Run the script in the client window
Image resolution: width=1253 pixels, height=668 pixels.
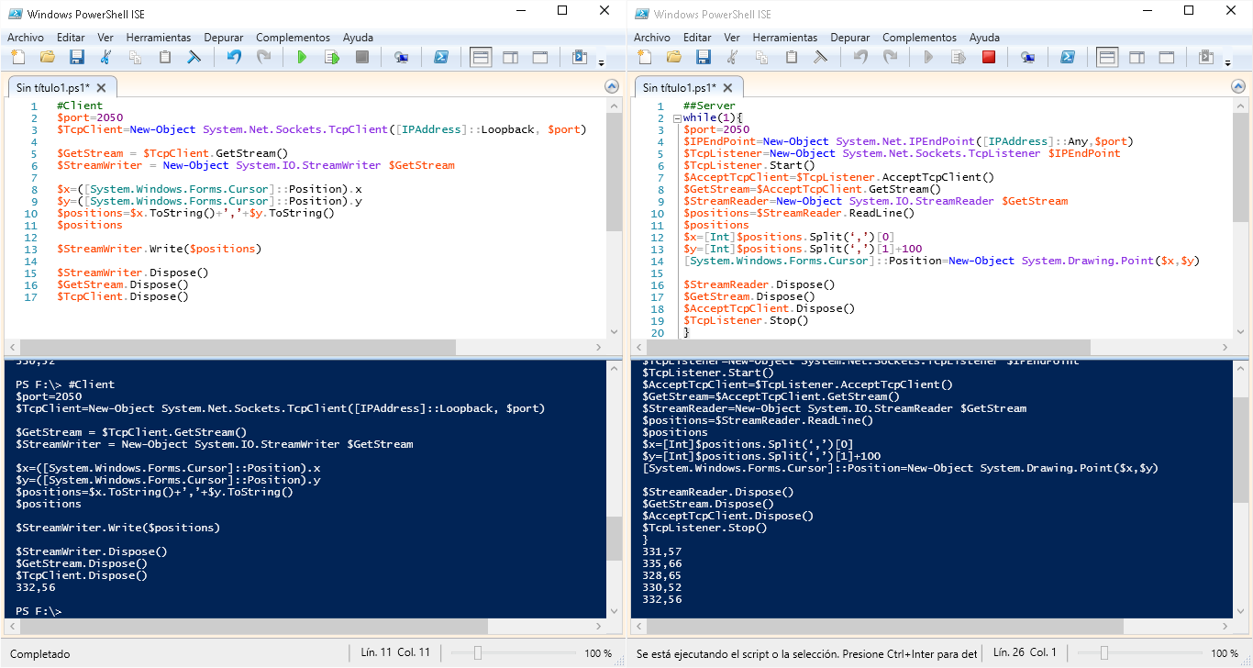pos(302,57)
